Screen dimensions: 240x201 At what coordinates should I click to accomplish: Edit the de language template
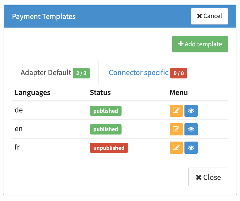coord(176,111)
